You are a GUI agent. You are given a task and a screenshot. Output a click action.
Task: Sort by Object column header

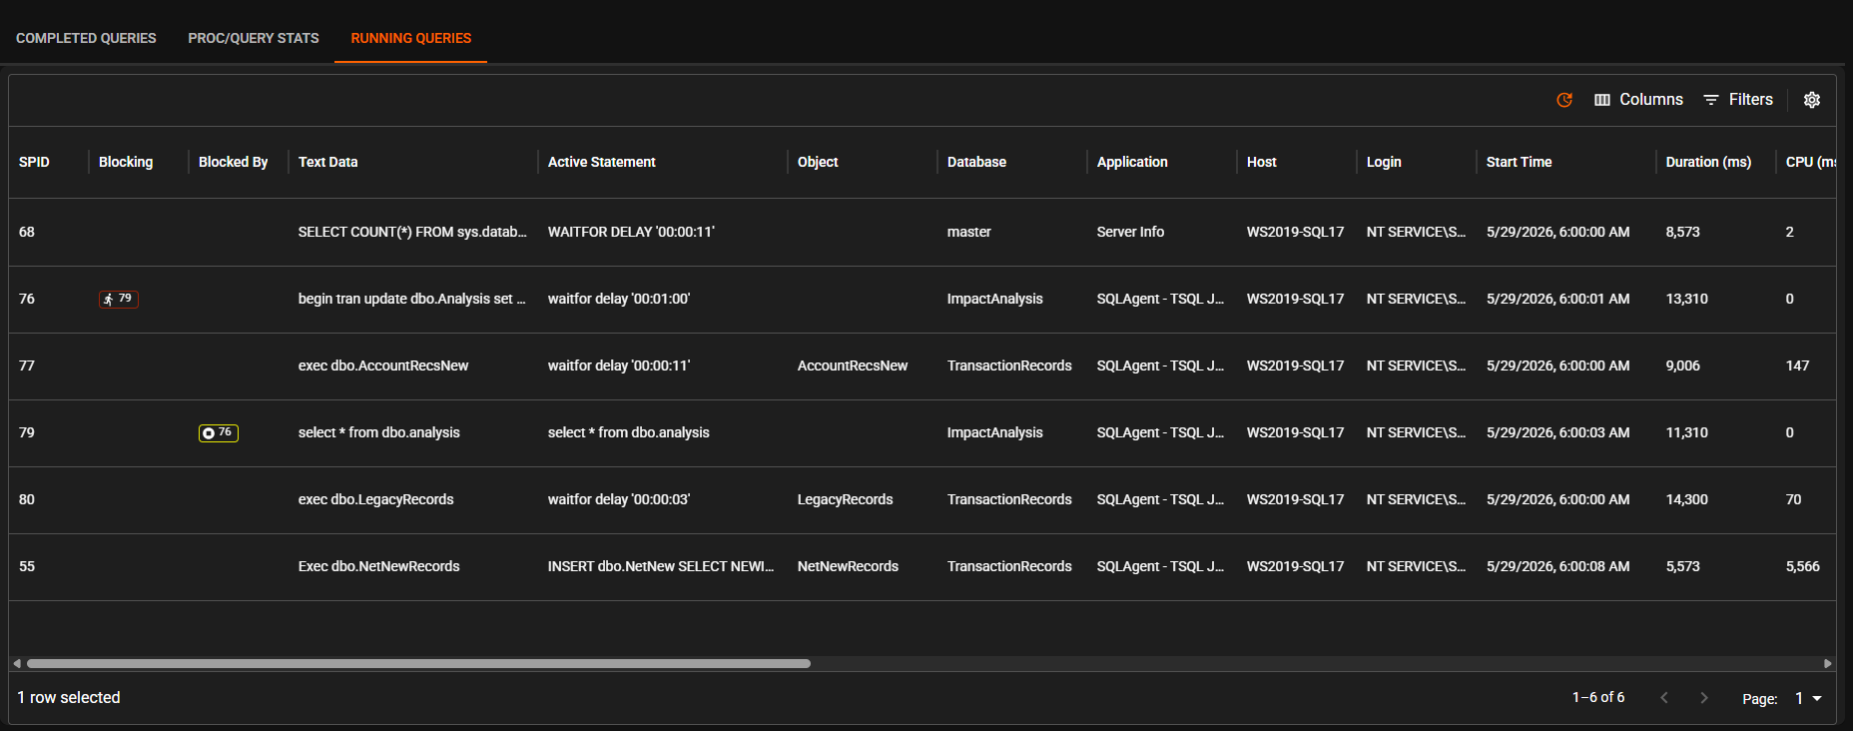(818, 162)
